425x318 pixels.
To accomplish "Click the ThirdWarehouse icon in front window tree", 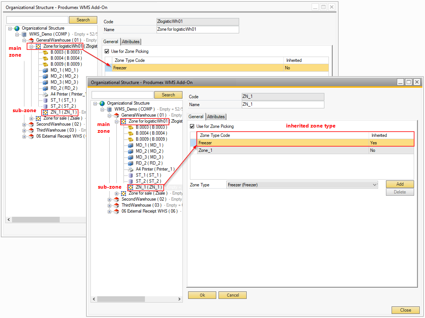I will [x=116, y=205].
